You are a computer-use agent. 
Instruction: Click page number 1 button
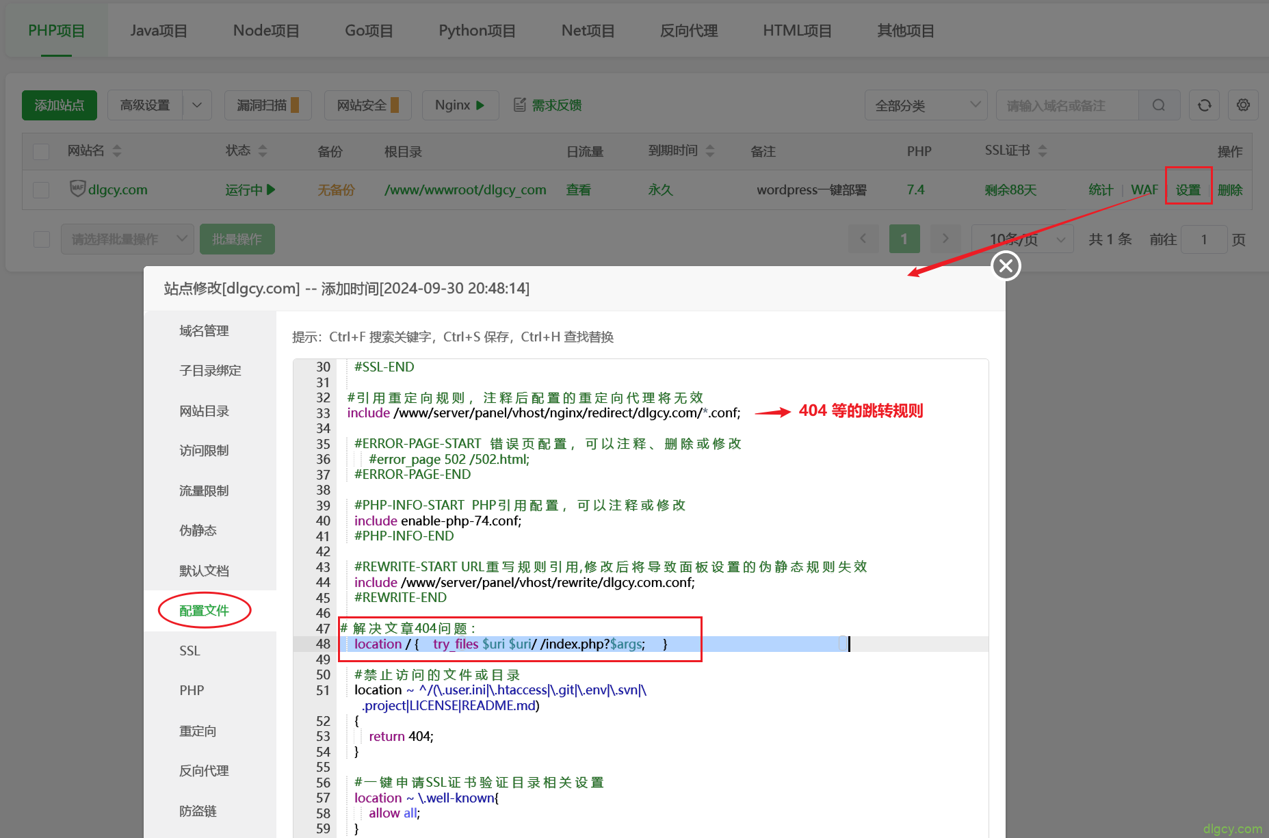(904, 239)
